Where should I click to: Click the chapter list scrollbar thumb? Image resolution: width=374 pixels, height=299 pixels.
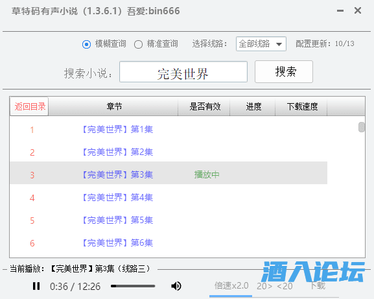[x=361, y=127]
